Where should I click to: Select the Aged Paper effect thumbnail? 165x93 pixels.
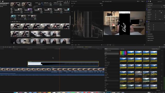[x=138, y=80]
